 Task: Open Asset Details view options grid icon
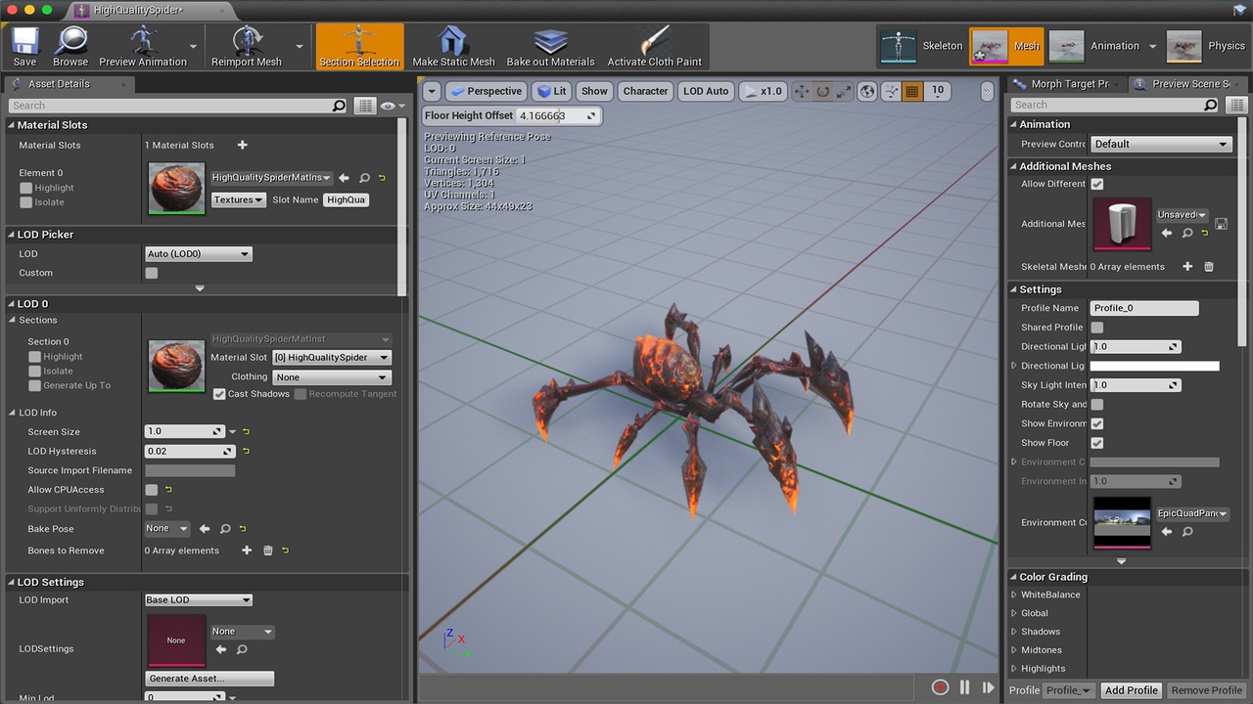tap(365, 106)
